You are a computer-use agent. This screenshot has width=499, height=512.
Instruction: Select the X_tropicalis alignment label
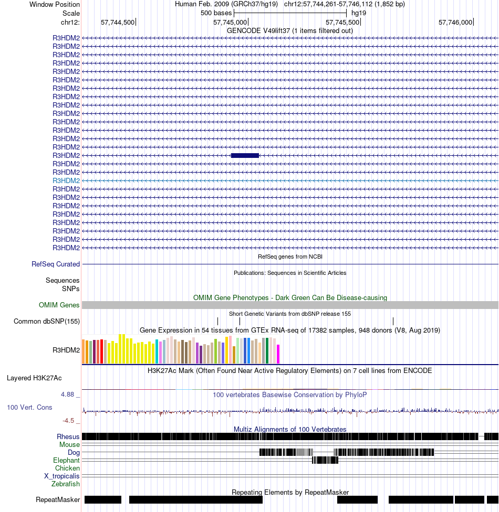click(62, 476)
